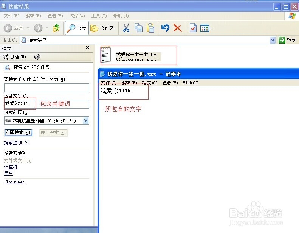Open the 文件(F) menu in Explorer

click(x=11, y=16)
